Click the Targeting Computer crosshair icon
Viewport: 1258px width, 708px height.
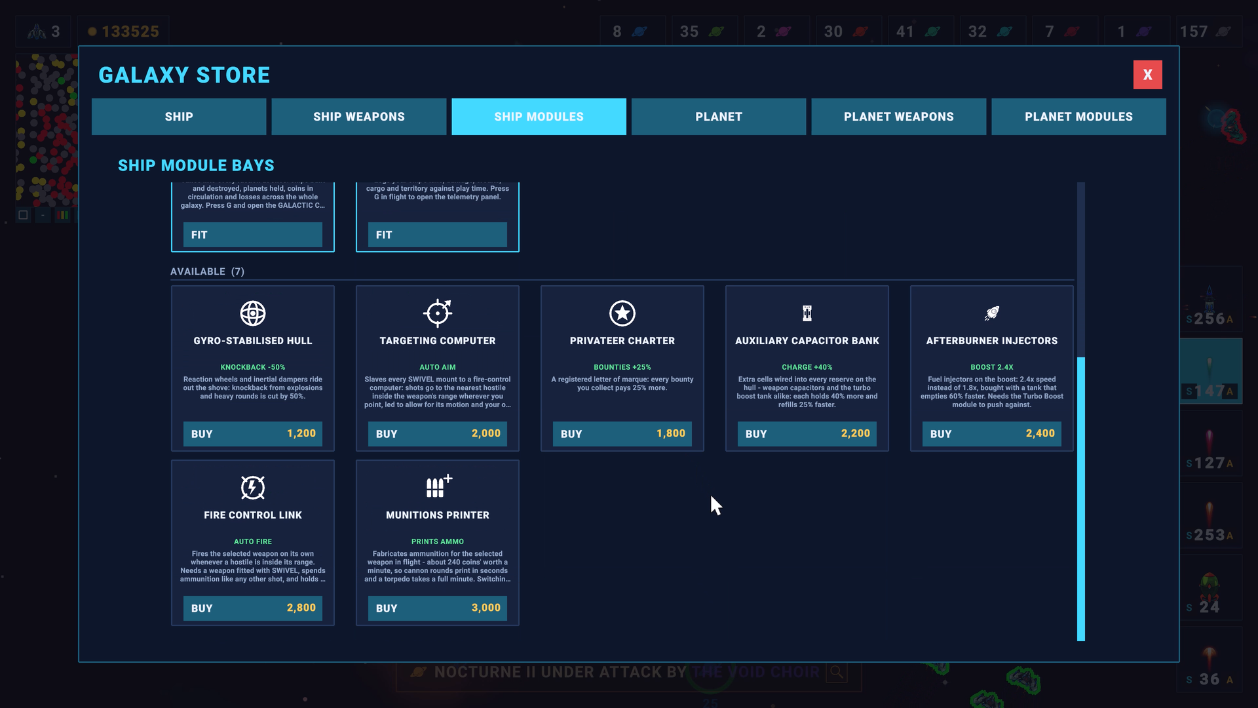coord(438,313)
